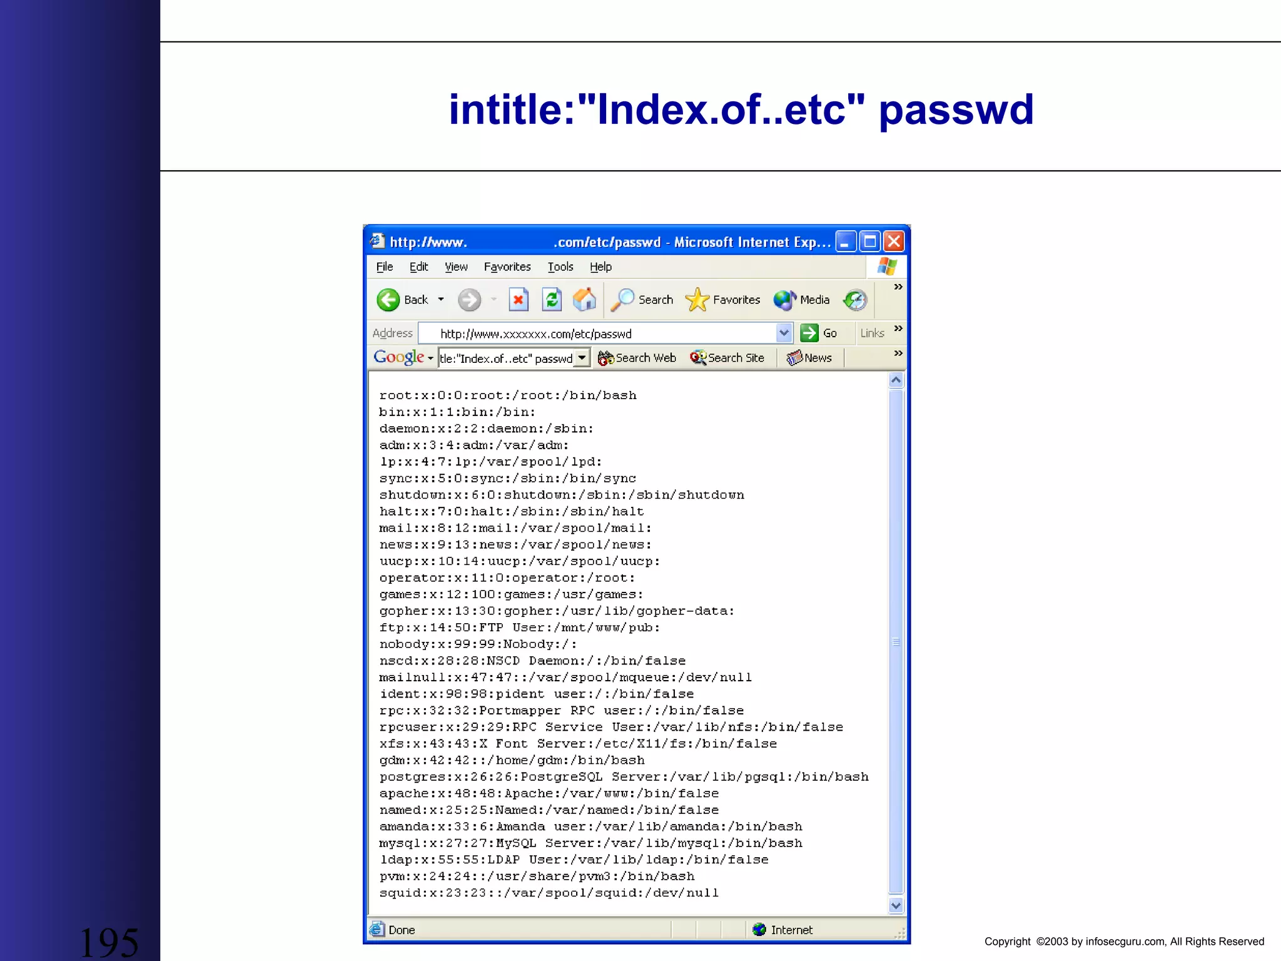Minimize the Internet Explorer window
The image size is (1281, 961).
click(x=845, y=242)
